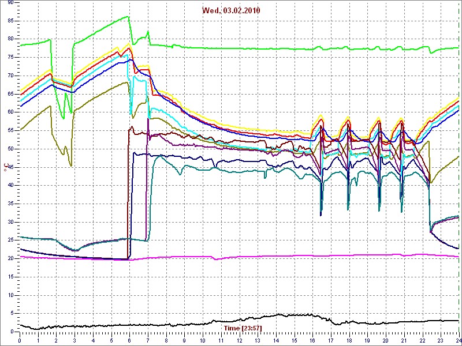Click hour "4" on the time axis
Screen dimensions: 462x346
93,340
